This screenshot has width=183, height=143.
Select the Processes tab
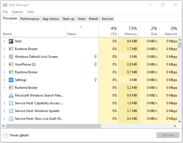[x=10, y=18]
